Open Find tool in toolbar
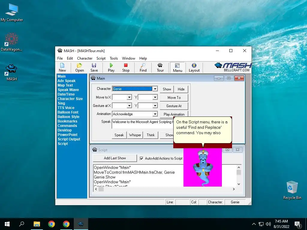This screenshot has height=230, width=307. pos(143,67)
